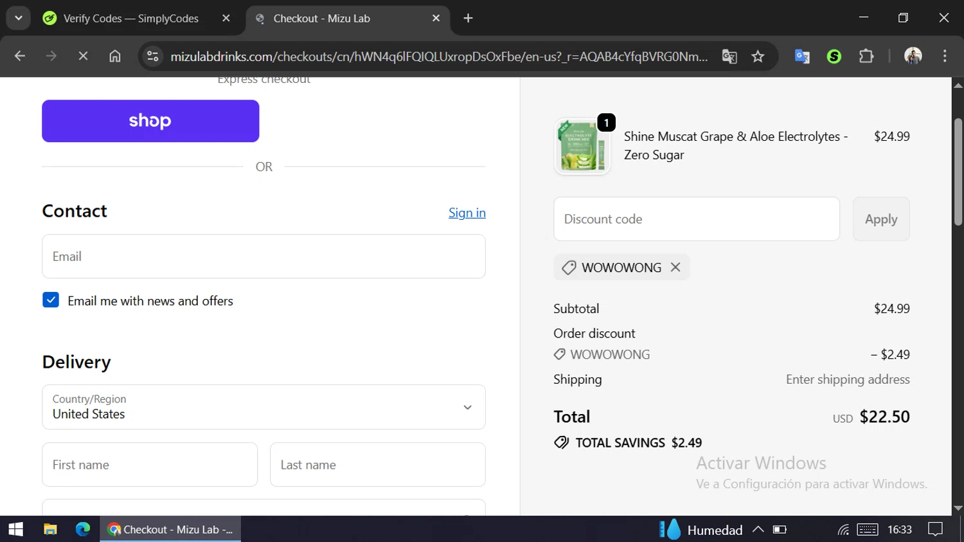Translate this page icon in address bar
Image resolution: width=964 pixels, height=542 pixels.
click(729, 57)
